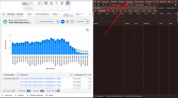Show the 1 issue counter
The width and height of the screenshot is (178, 98).
tap(165, 2)
